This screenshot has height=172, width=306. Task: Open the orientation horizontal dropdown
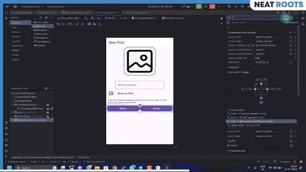pos(291,62)
